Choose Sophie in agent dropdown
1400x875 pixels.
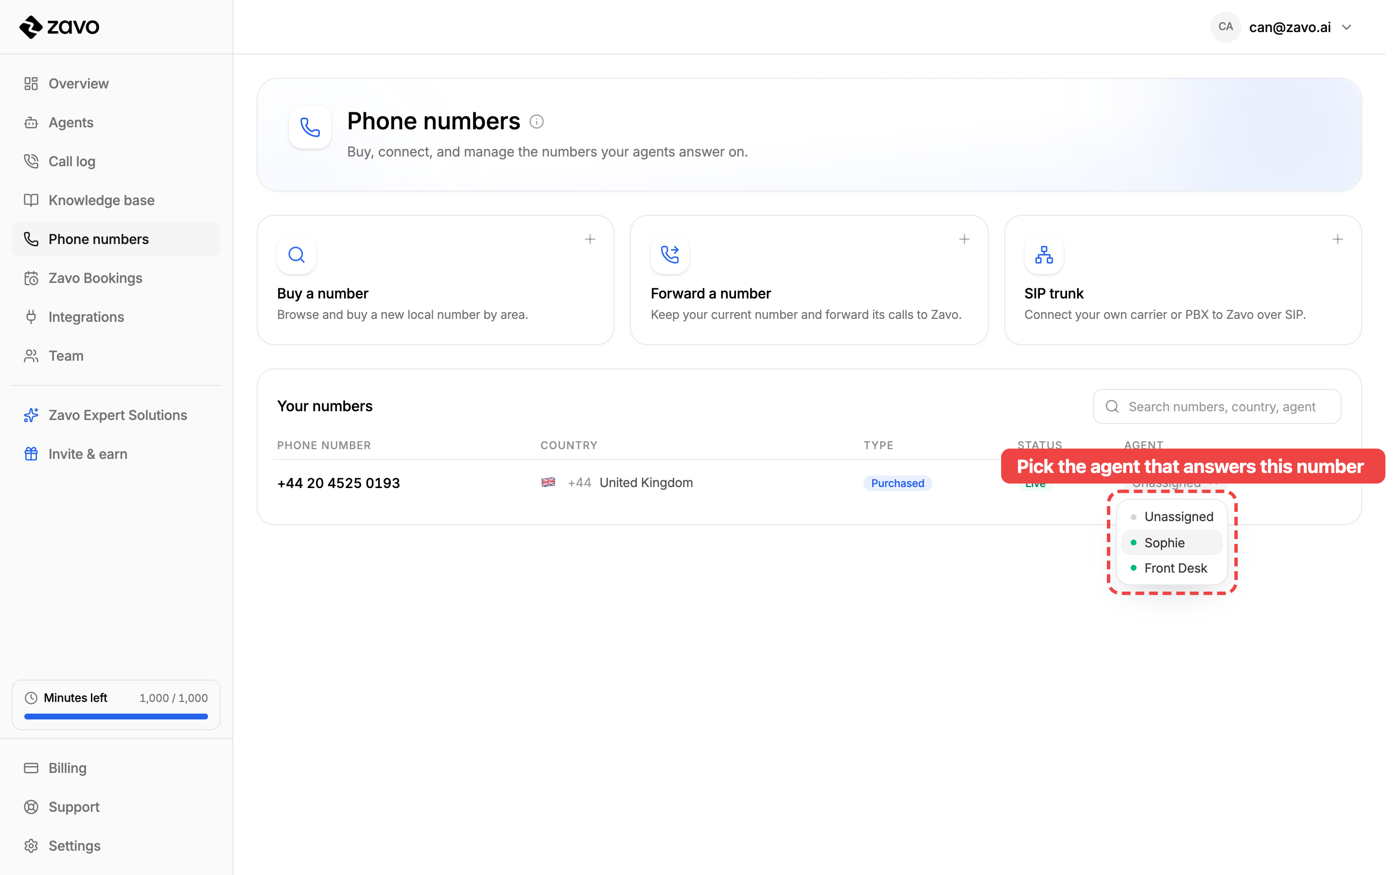1172,542
